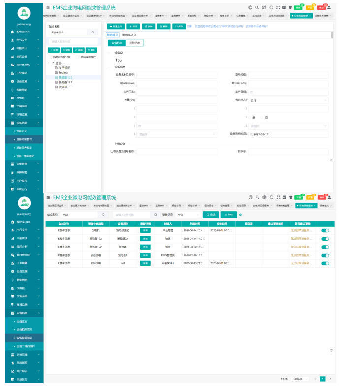
Task: Click the fullscreen icon in the lower header
Action: click(278, 197)
